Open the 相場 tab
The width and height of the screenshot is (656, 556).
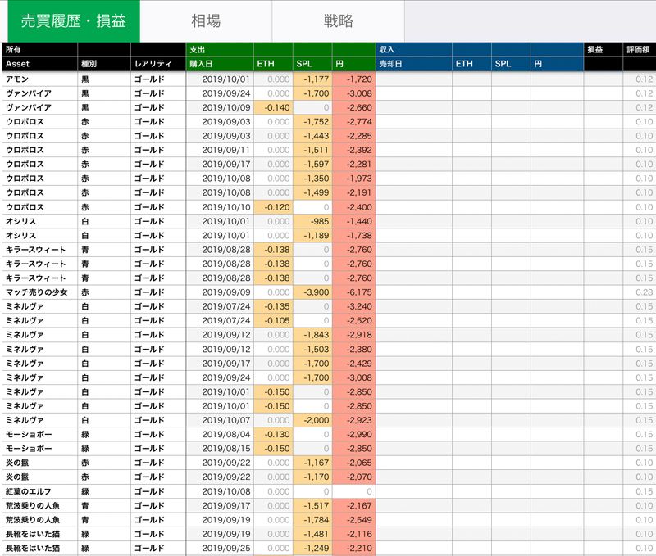pos(206,21)
